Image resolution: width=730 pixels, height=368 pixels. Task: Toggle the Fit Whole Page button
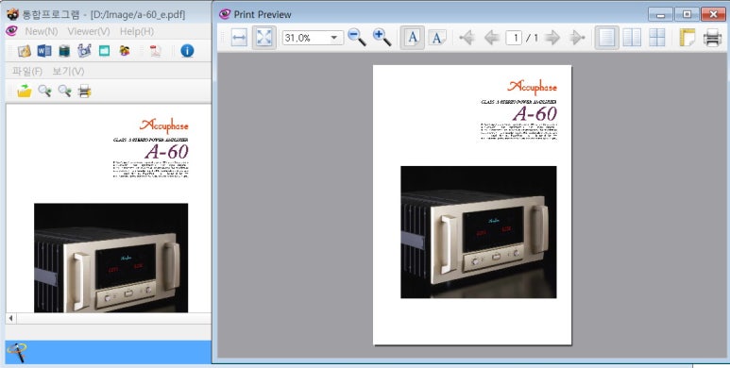pyautogui.click(x=264, y=38)
